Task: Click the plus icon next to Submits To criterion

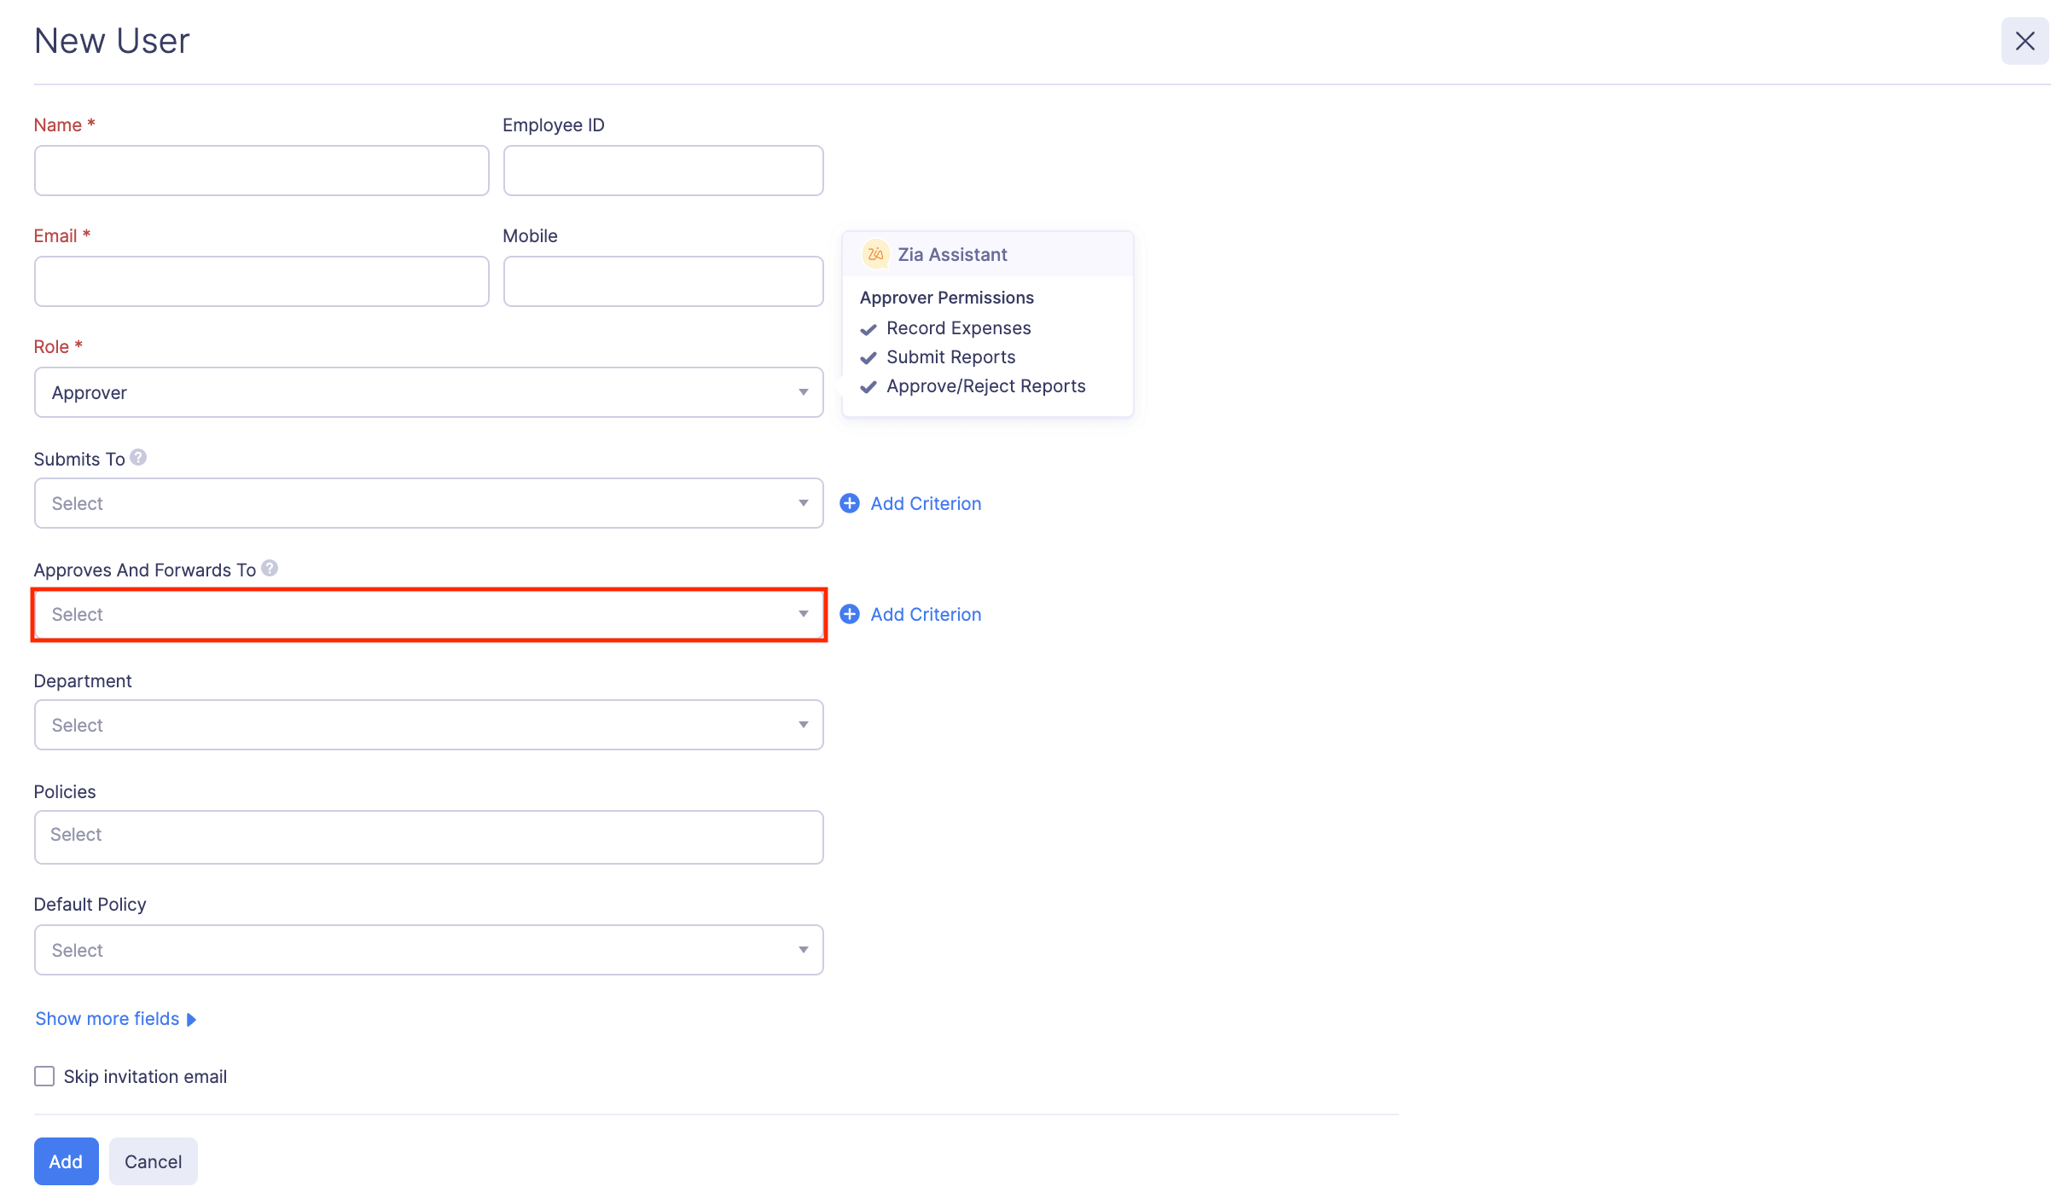Action: [x=850, y=503]
